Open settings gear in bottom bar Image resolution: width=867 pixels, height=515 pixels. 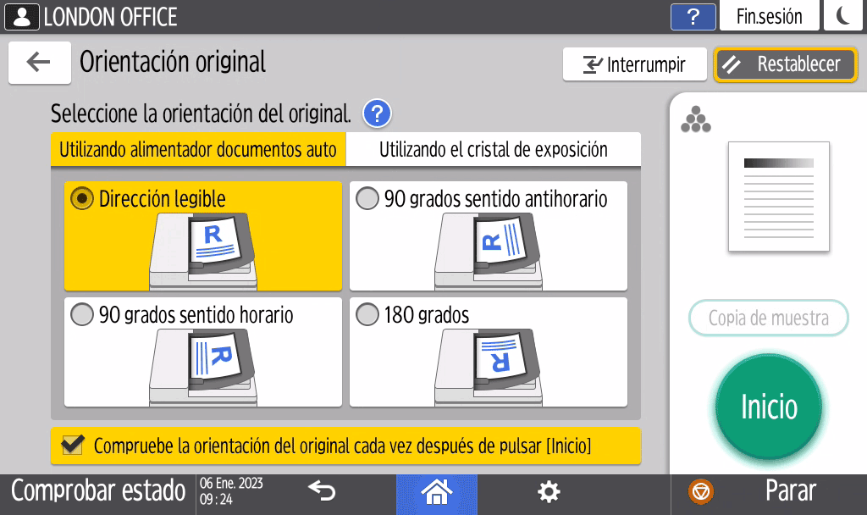[549, 491]
